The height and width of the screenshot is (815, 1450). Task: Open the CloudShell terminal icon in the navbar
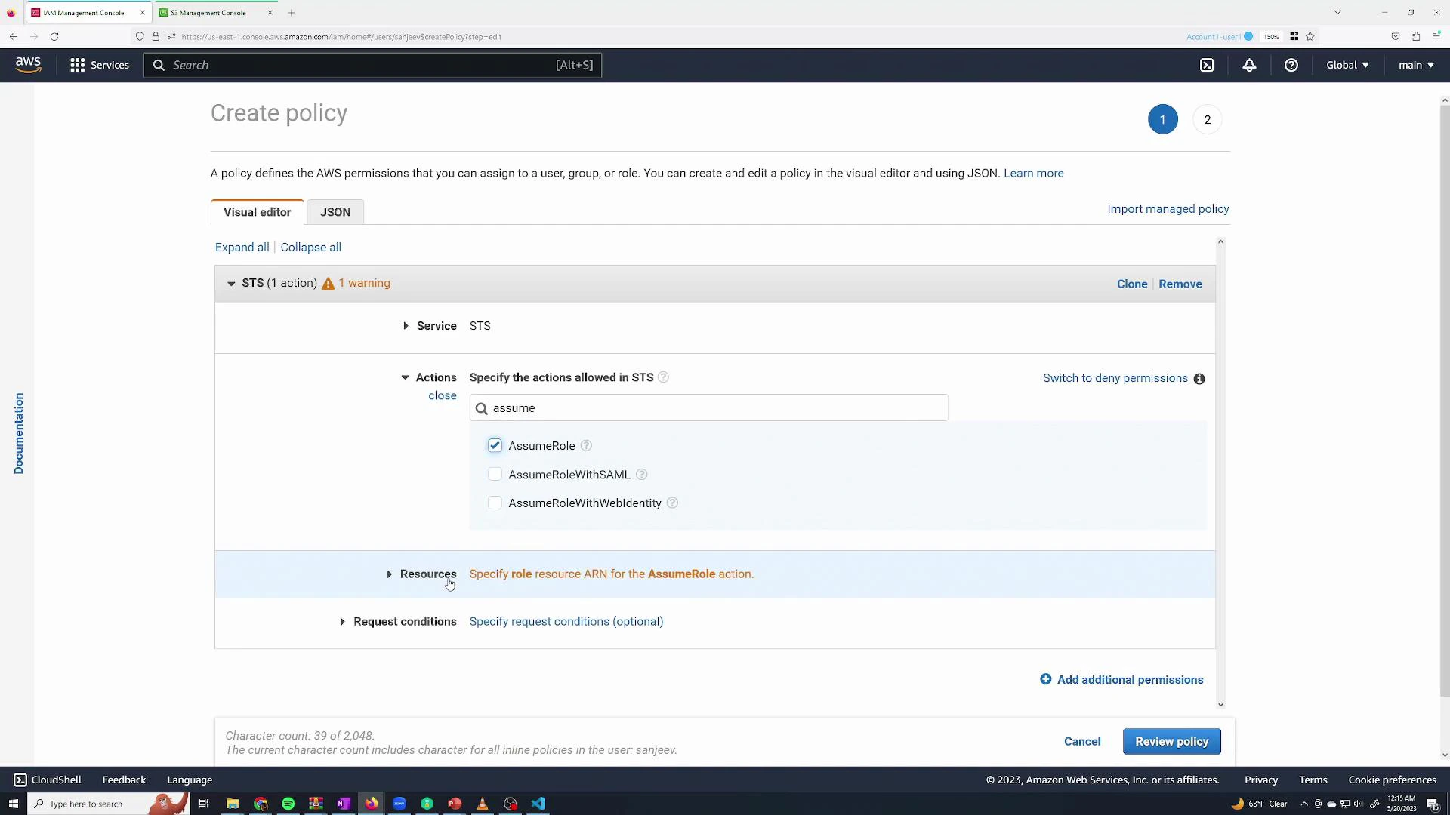coord(1207,65)
